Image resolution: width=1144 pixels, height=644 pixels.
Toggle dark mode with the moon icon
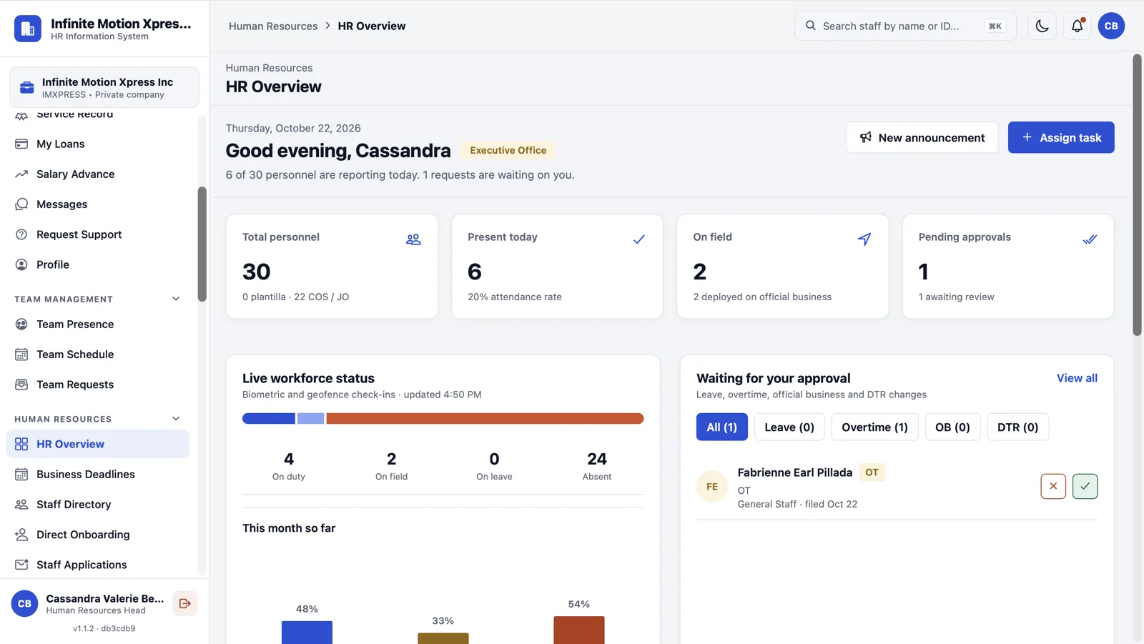click(1042, 26)
